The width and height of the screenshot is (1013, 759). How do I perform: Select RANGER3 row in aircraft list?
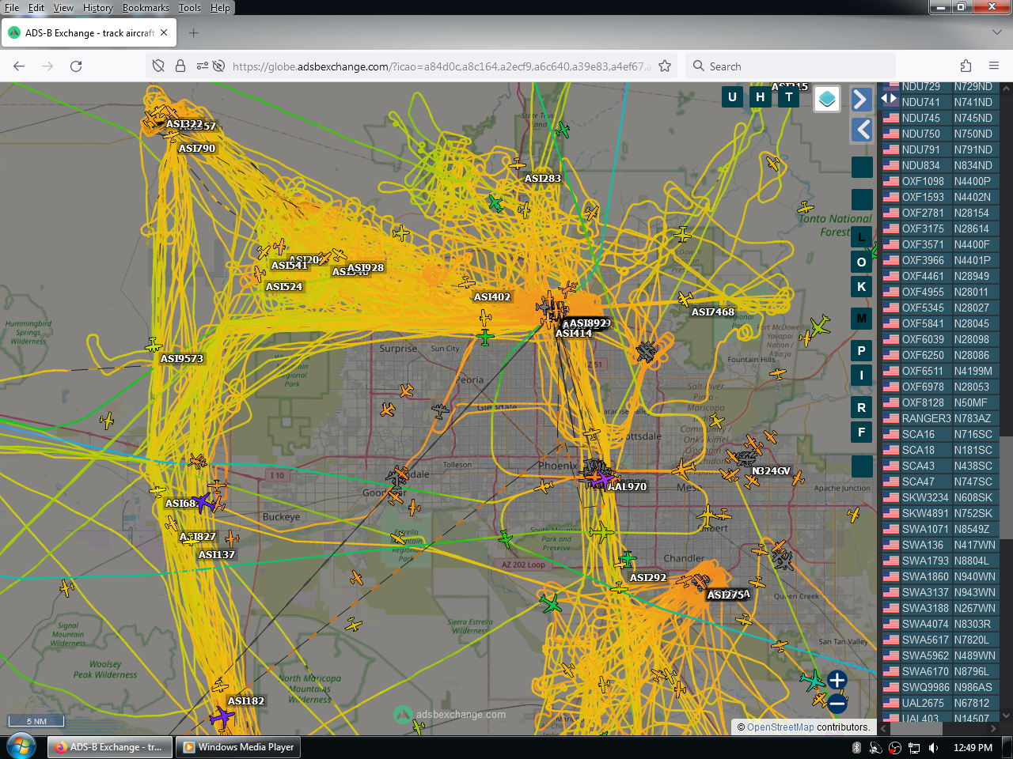939,418
